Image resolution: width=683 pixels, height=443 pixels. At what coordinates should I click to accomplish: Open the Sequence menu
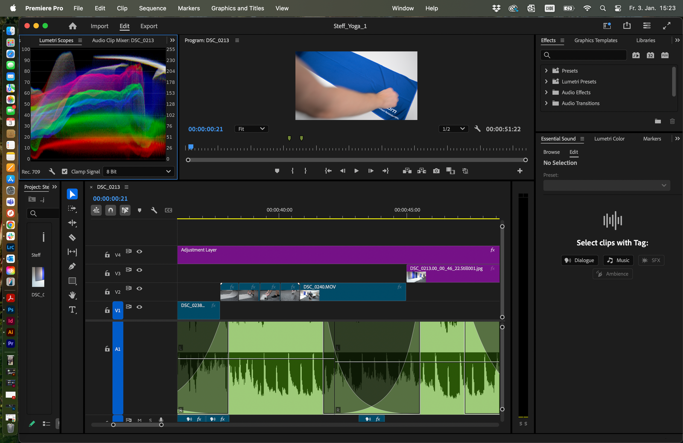[x=152, y=8]
